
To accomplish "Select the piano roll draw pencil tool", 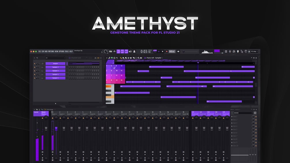I will [x=121, y=58].
